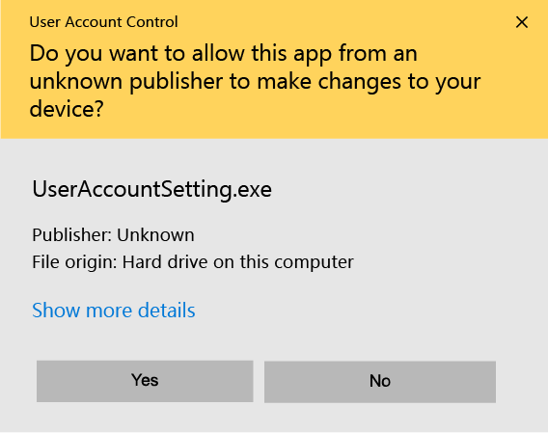Open the Show more details link
This screenshot has width=548, height=433.
114,310
